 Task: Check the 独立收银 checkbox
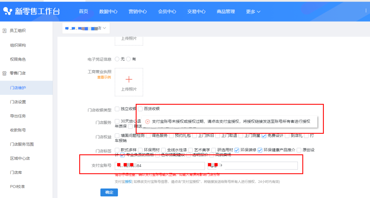(x=117, y=109)
